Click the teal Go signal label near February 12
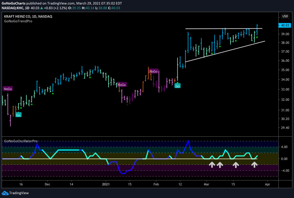Viewport: 294px width, 198px height. pyautogui.click(x=177, y=86)
